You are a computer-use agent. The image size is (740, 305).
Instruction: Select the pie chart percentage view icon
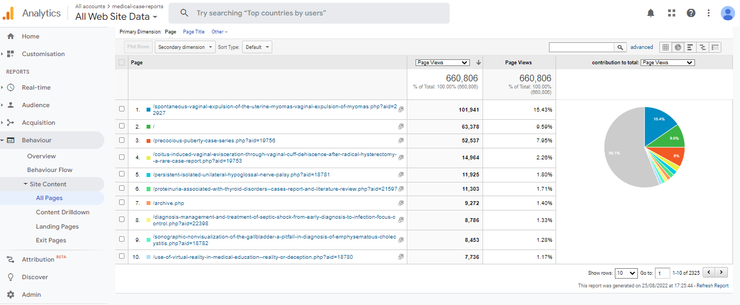(677, 47)
